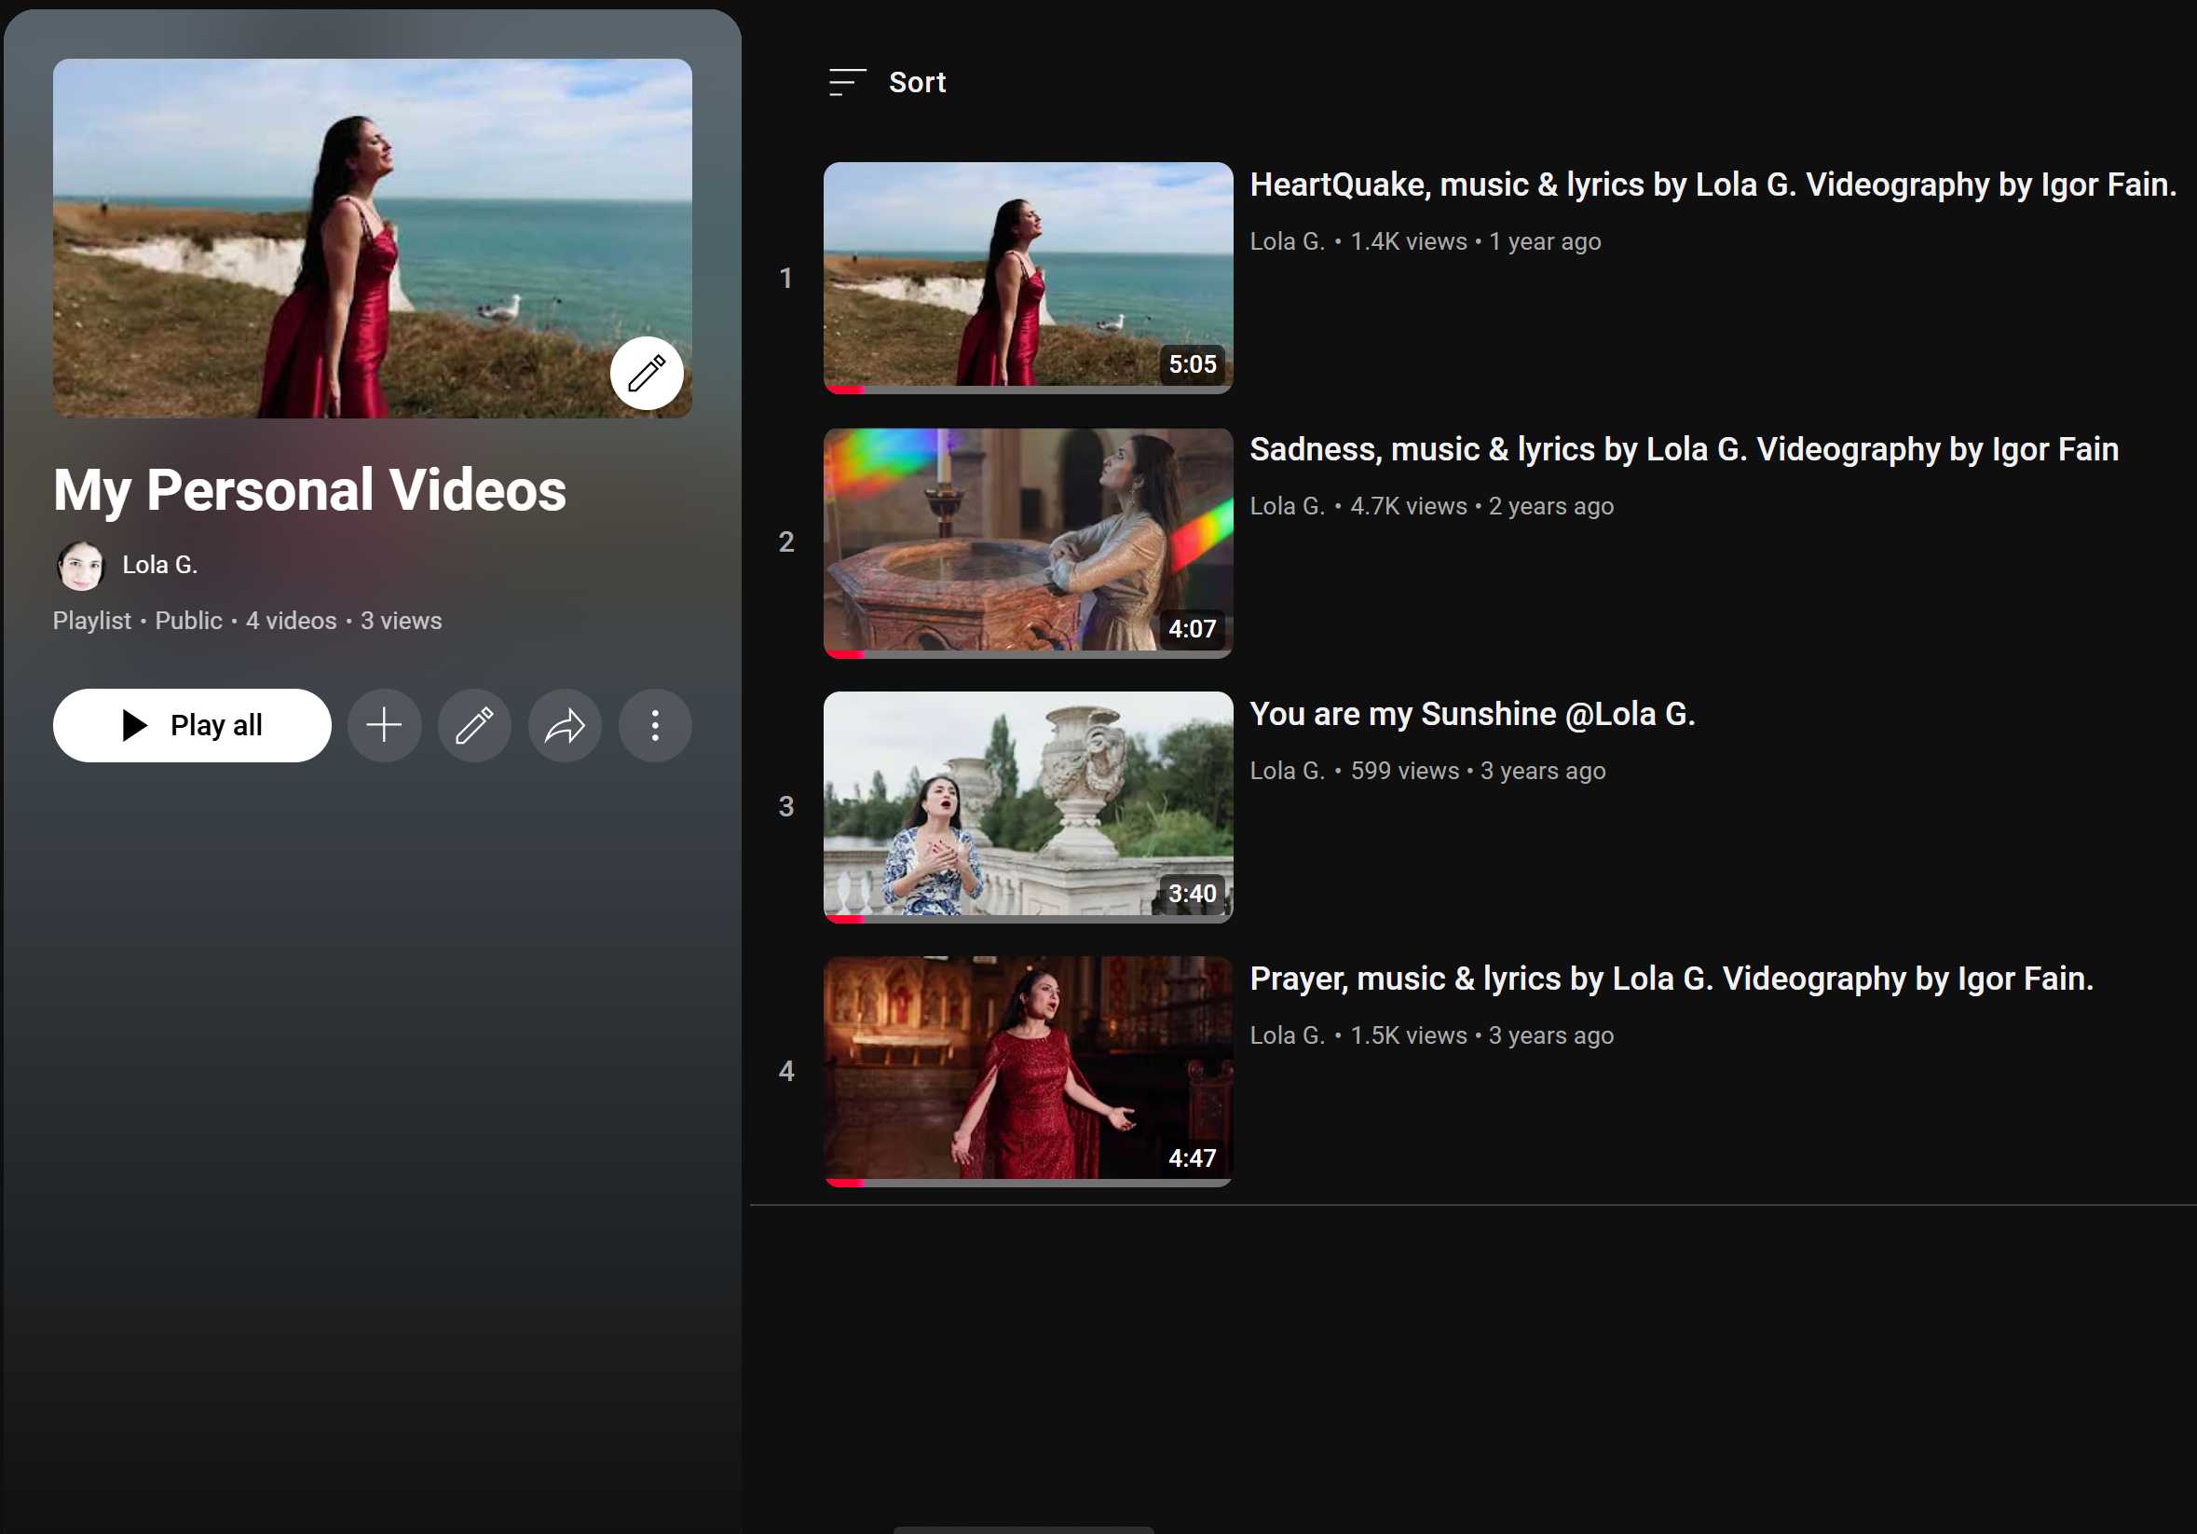The image size is (2197, 1534).
Task: Click the pencil icon on the playlist cover thumbnail
Action: click(646, 373)
